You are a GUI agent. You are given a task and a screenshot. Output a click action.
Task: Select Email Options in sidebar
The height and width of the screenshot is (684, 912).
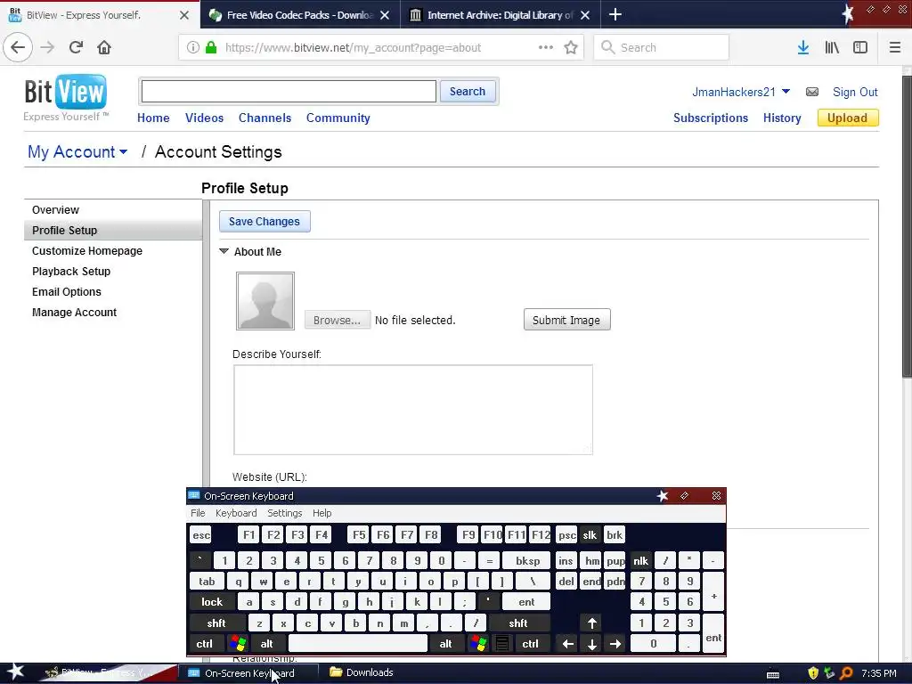point(66,291)
